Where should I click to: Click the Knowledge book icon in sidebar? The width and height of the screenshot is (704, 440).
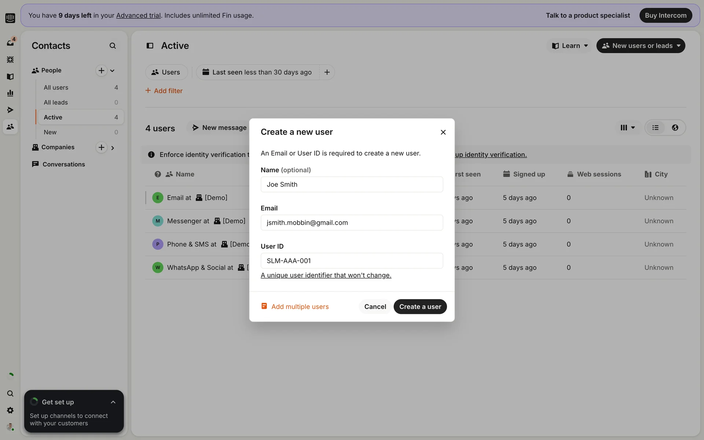coord(10,77)
